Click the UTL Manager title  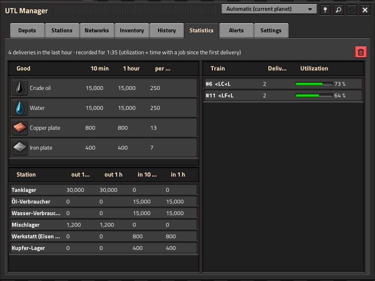(x=26, y=11)
